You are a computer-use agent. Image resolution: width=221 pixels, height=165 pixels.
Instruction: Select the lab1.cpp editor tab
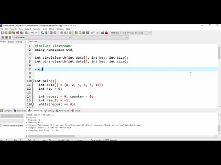[32, 42]
